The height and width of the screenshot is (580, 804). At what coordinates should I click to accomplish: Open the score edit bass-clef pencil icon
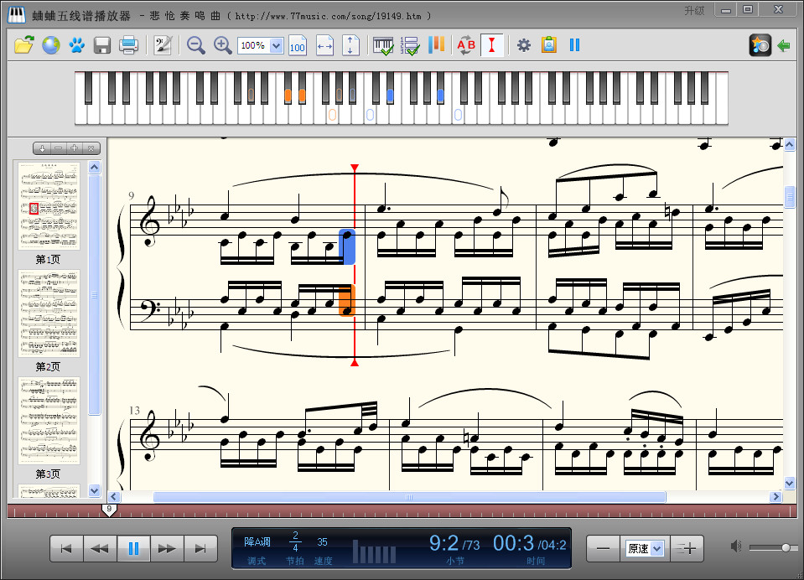(x=163, y=45)
